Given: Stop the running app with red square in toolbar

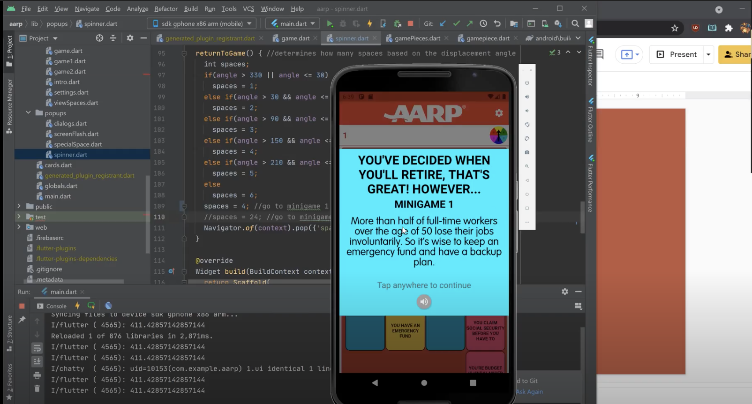Looking at the screenshot, I should (x=411, y=23).
